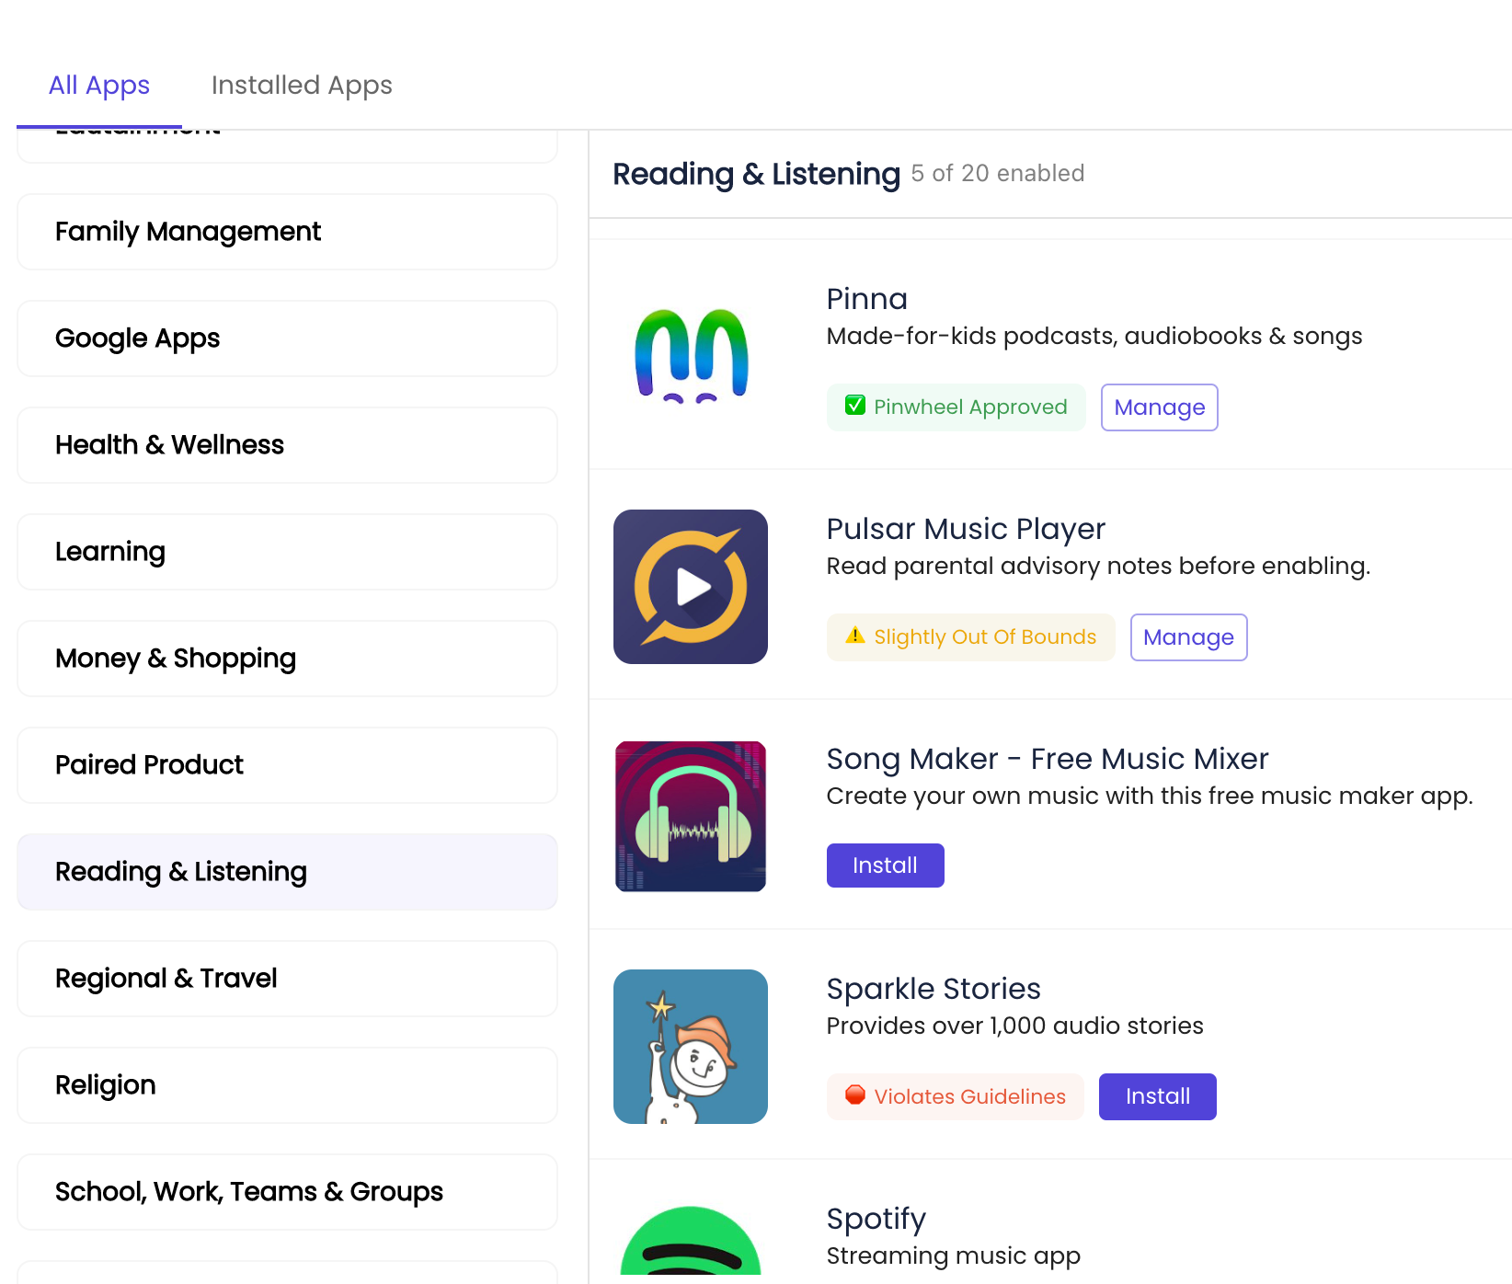
Task: Click the Pinwheel Approved green checkmark badge
Action: click(x=956, y=407)
